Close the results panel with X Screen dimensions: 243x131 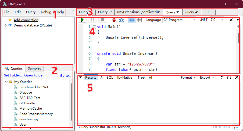[x=237, y=77]
